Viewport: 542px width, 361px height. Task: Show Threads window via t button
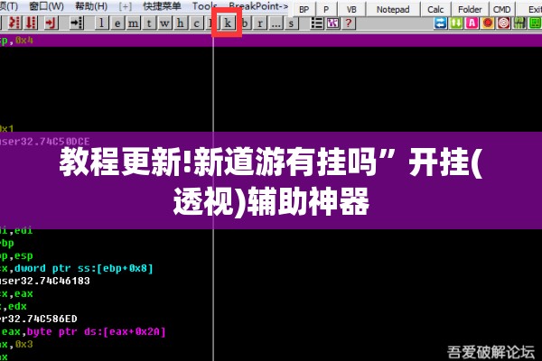pos(149,23)
